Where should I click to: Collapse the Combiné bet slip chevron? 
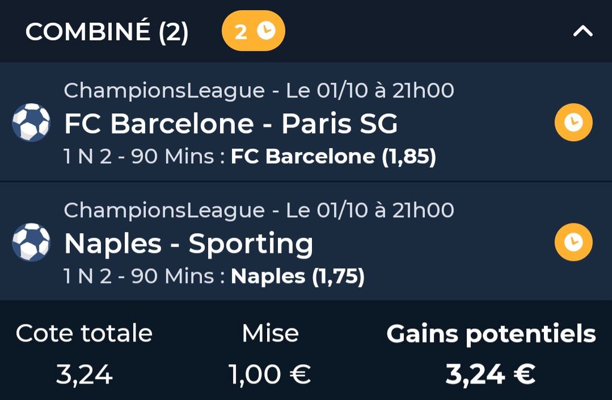583,32
